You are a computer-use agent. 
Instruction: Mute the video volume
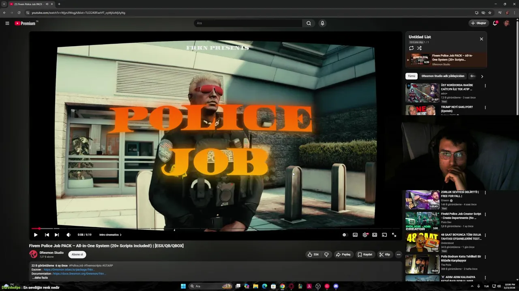(x=69, y=235)
